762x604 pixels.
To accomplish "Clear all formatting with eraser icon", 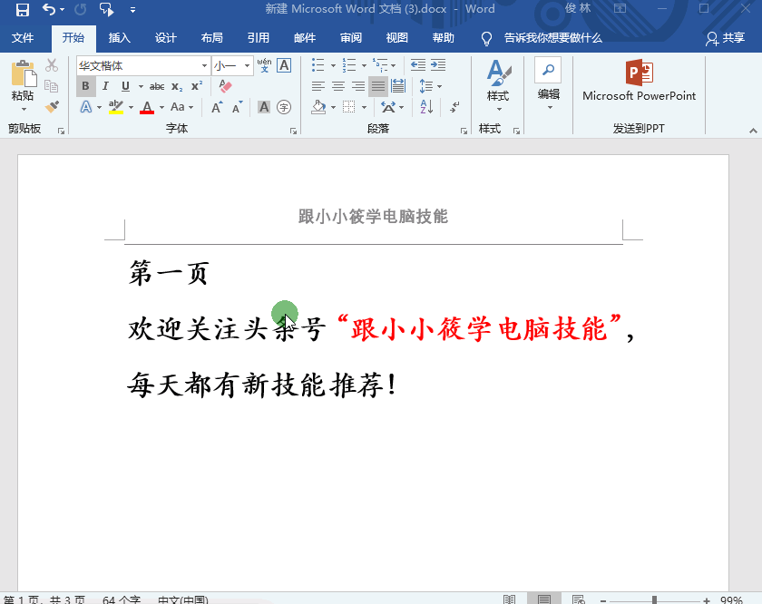I will point(225,86).
